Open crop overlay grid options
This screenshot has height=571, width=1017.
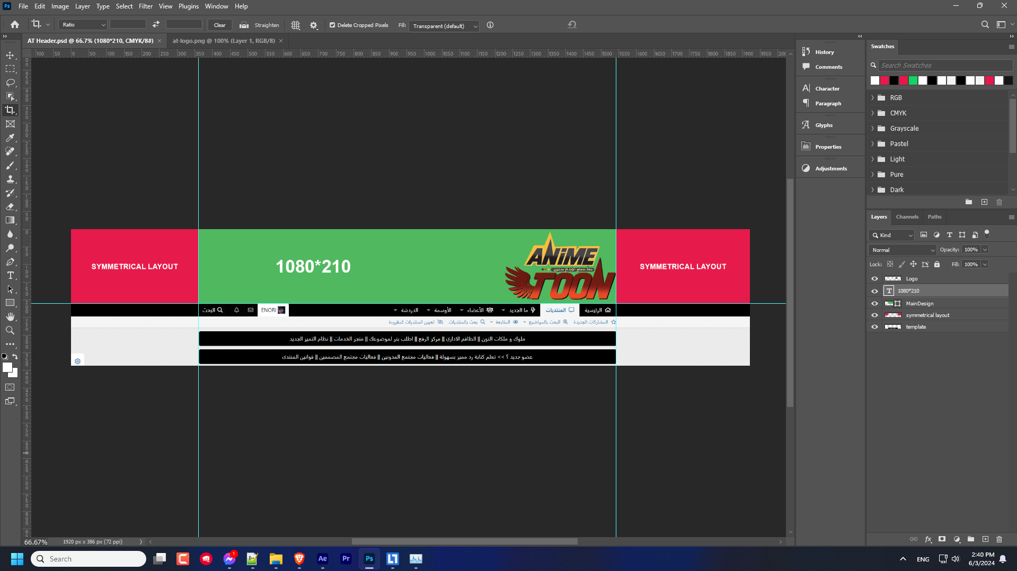296,25
